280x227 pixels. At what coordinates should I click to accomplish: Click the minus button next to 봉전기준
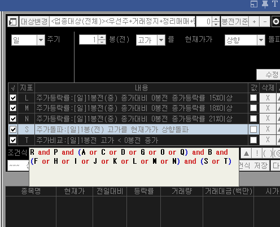[x=265, y=21]
